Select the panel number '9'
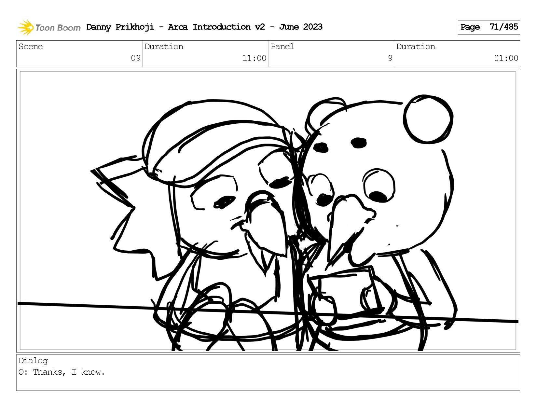Viewport: 537px width, 415px height. 390,58
